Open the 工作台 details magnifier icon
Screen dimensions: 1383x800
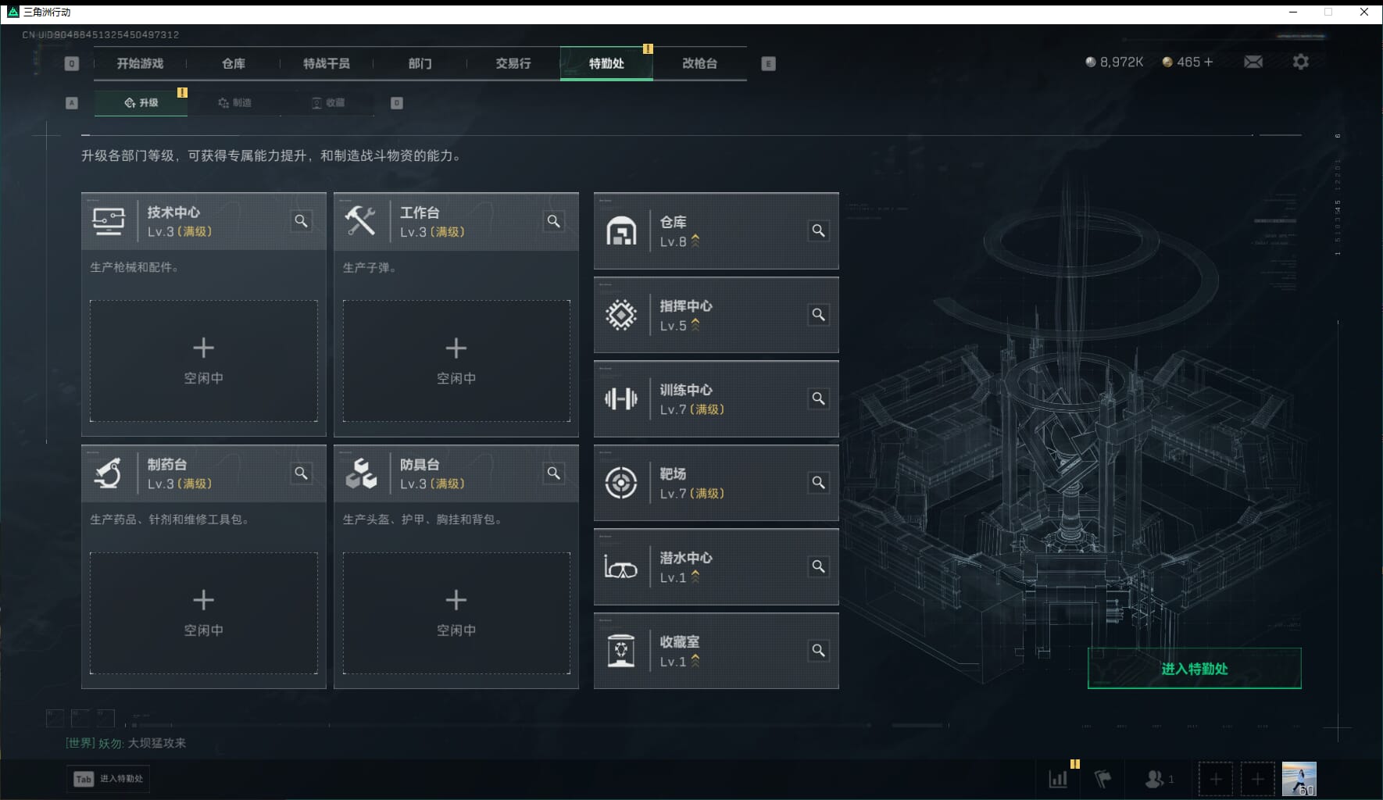pyautogui.click(x=553, y=221)
